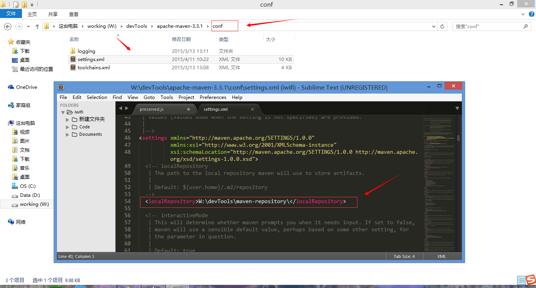Click devTools breadcrumb in address bar
The height and width of the screenshot is (288, 536).
(137, 26)
